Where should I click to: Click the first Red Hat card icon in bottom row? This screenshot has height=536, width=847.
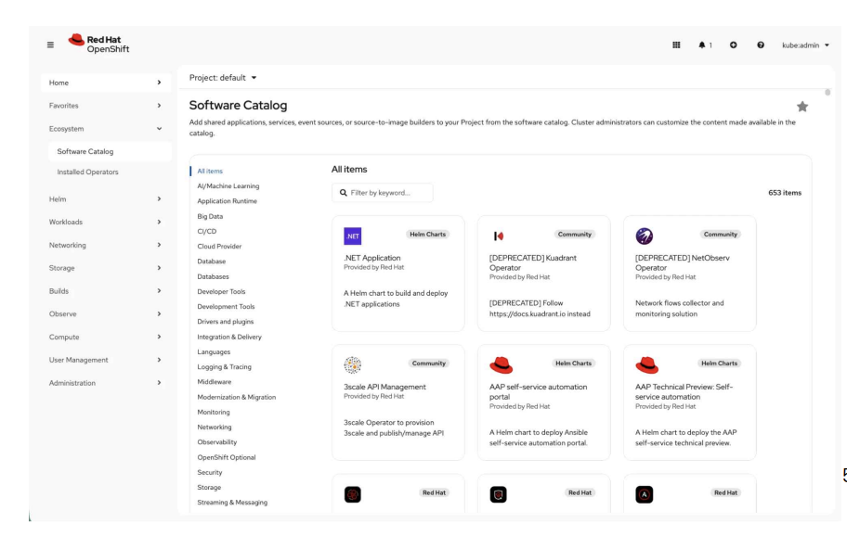352,494
